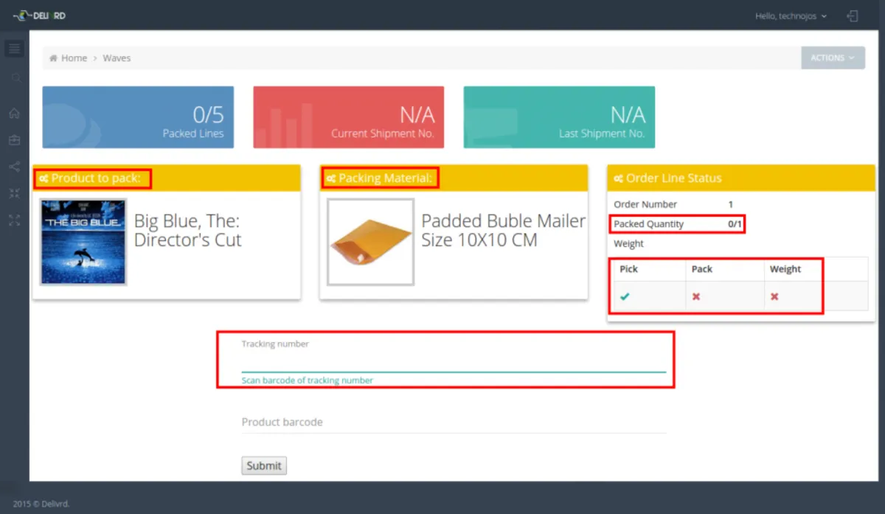Click the Weight column header in table

point(785,269)
